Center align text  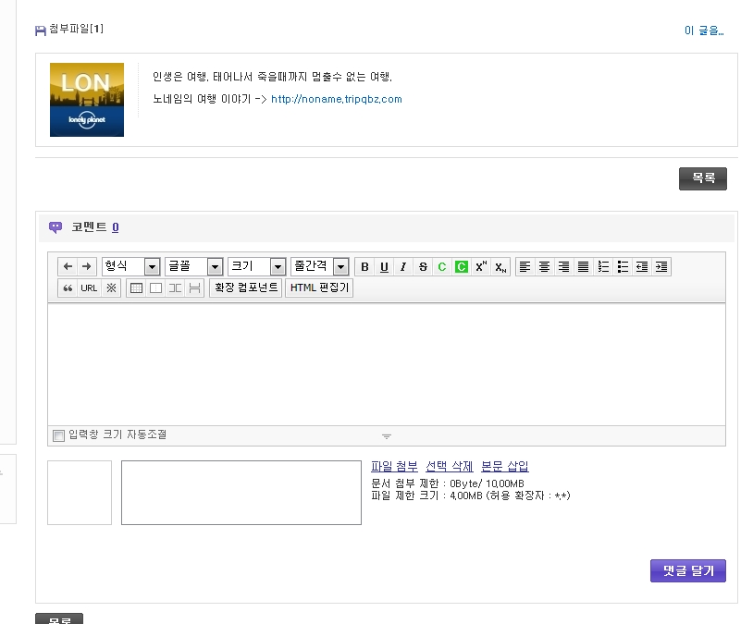(x=544, y=267)
